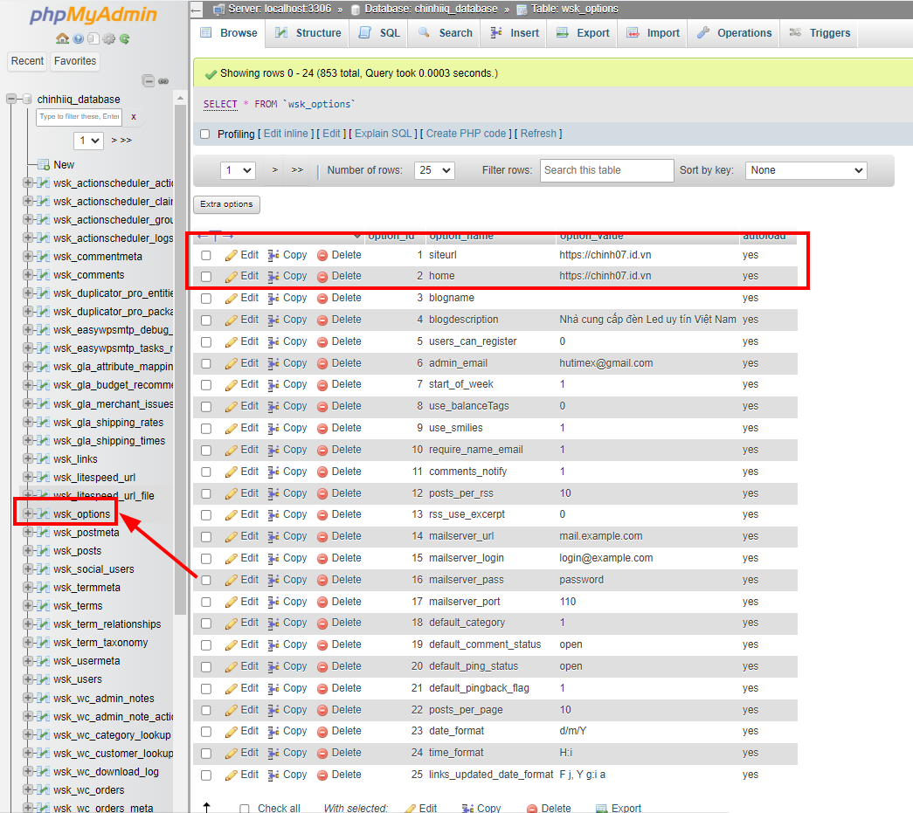913x813 pixels.
Task: Click the navigation tree table filter box
Action: pos(80,116)
